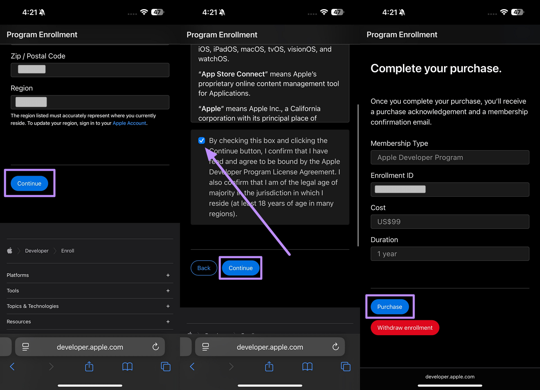Tap the reload icon in the middle phone's address bar
Image resolution: width=540 pixels, height=390 pixels.
tap(336, 347)
